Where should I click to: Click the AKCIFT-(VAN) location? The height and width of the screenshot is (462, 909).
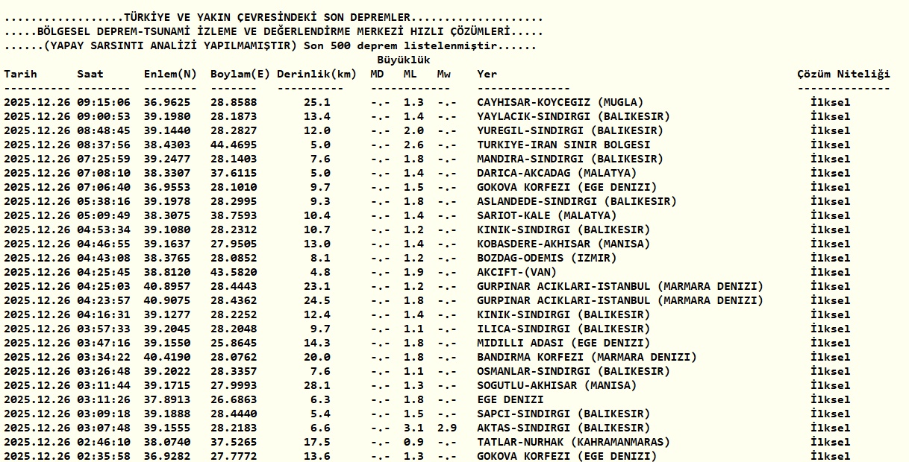516,272
